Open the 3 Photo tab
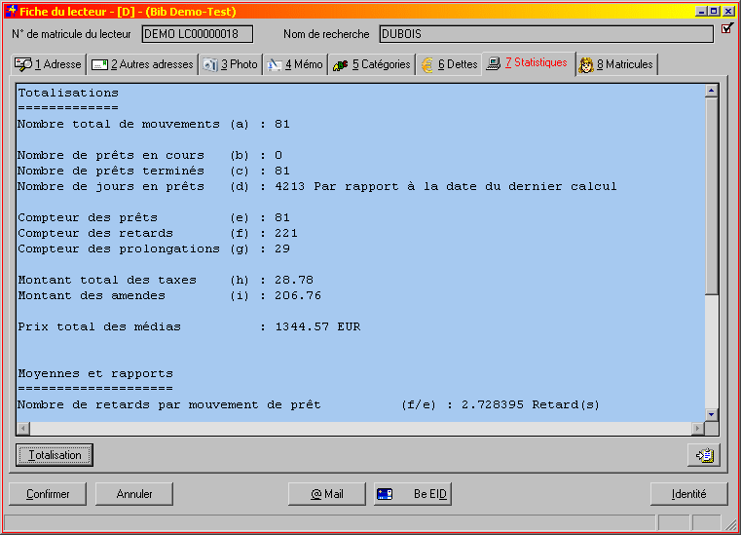741x535 pixels. click(231, 64)
